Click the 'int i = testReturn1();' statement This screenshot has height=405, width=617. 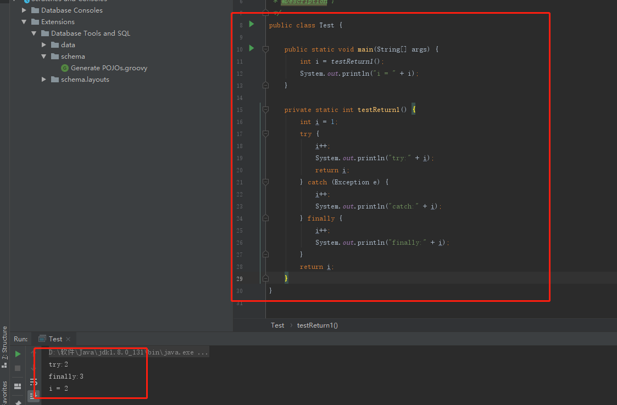342,61
